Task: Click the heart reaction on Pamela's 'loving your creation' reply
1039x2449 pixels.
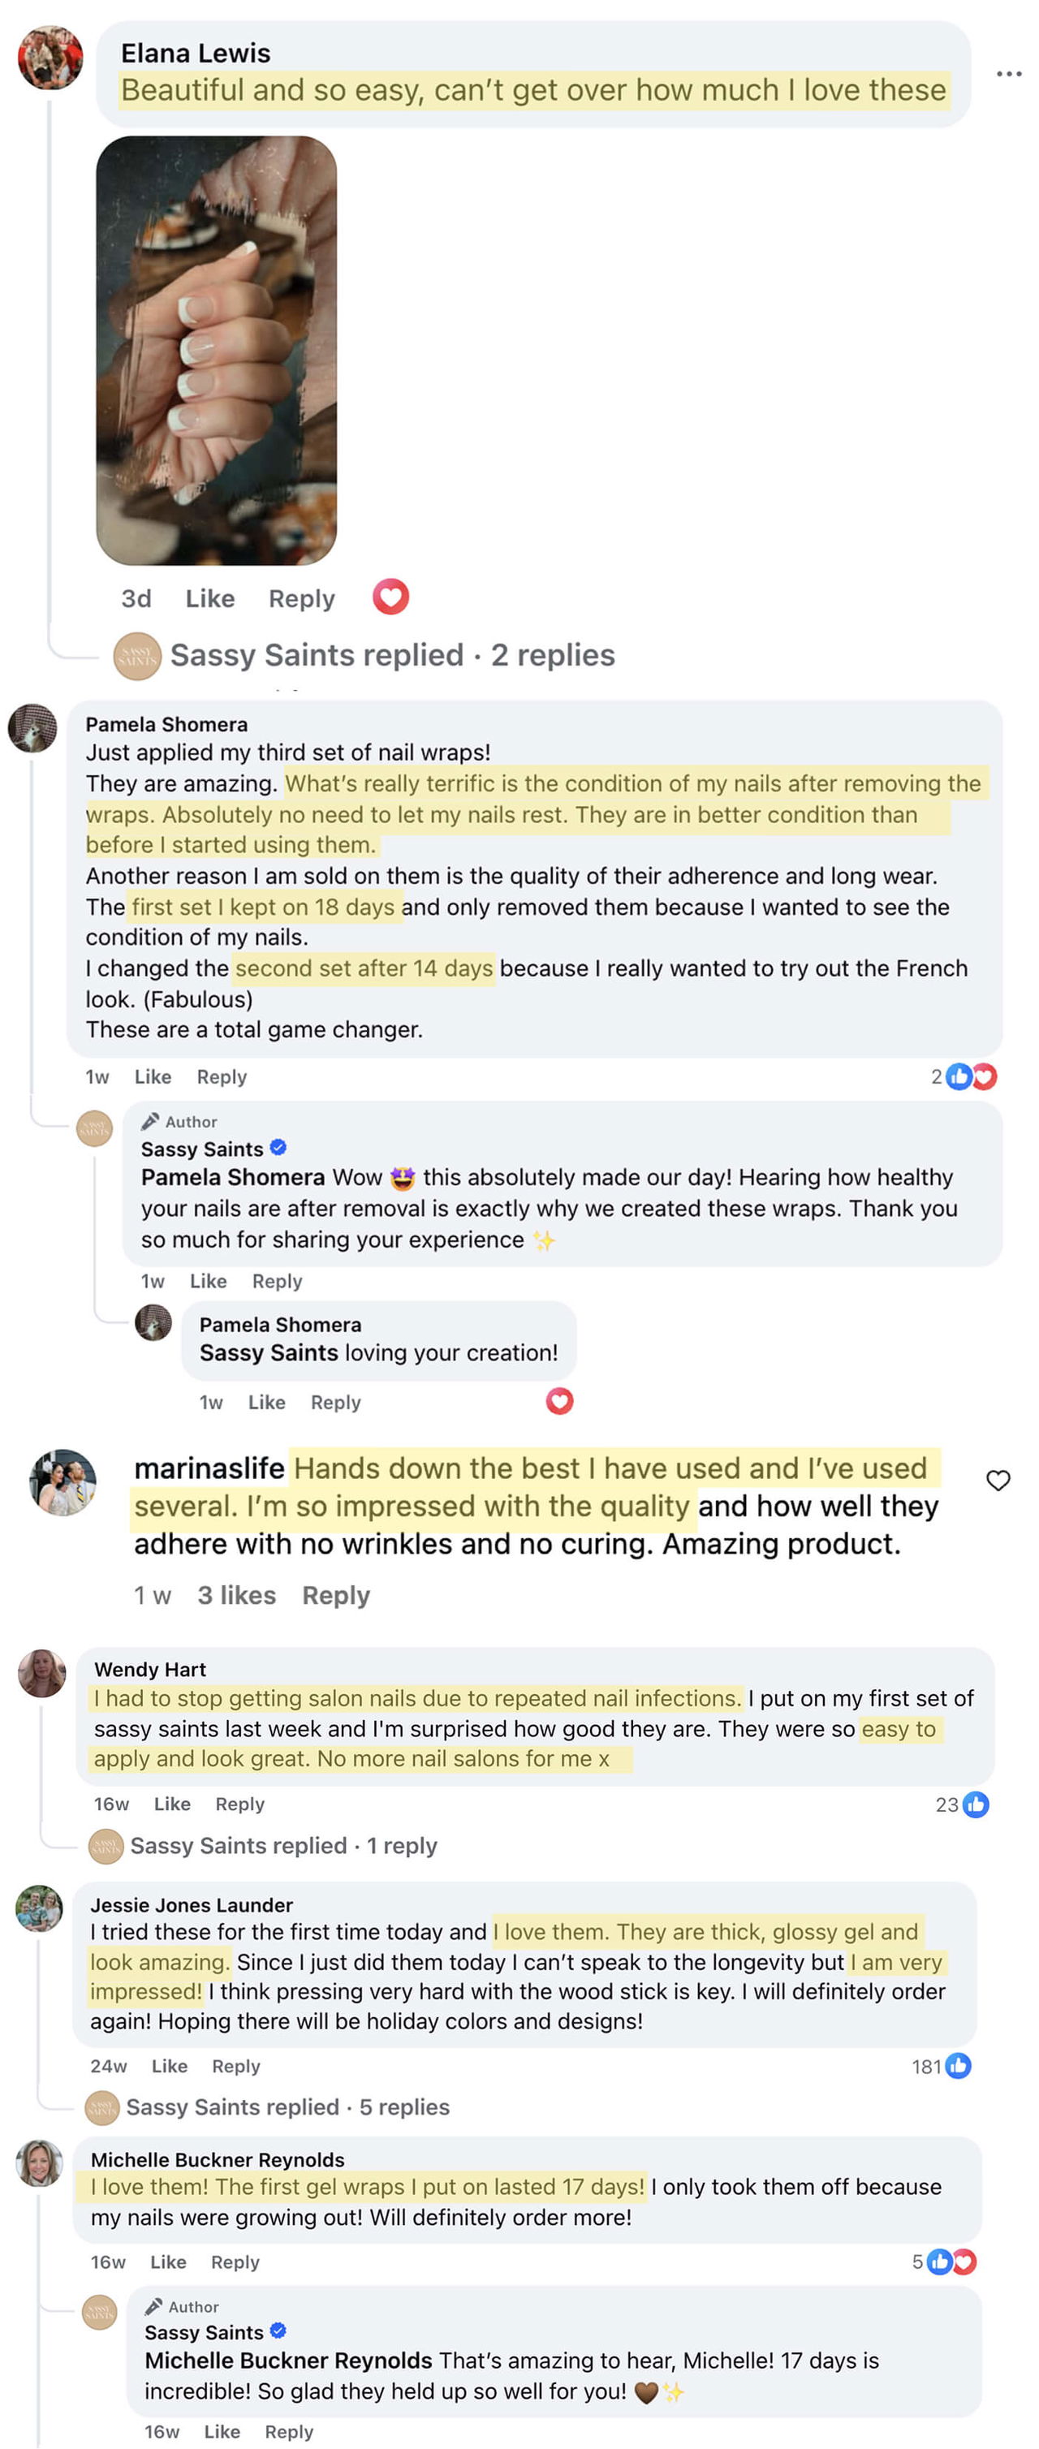Action: 559,1400
